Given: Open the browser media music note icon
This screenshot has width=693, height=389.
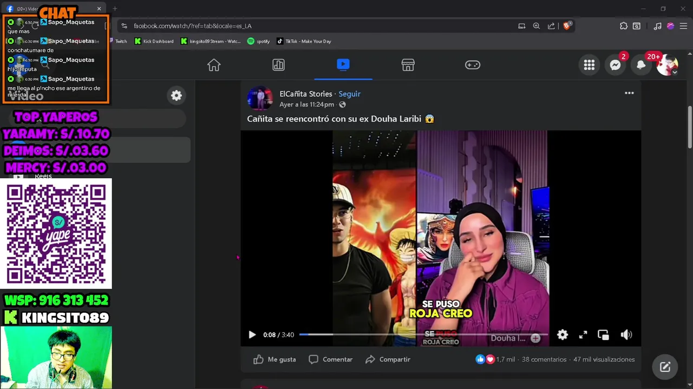Looking at the screenshot, I should click(657, 26).
